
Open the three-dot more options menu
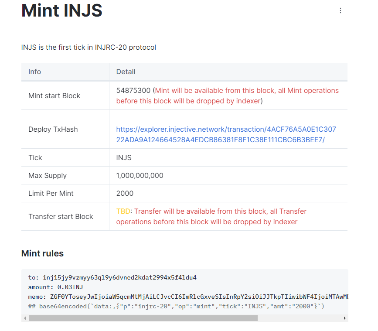coord(341,10)
